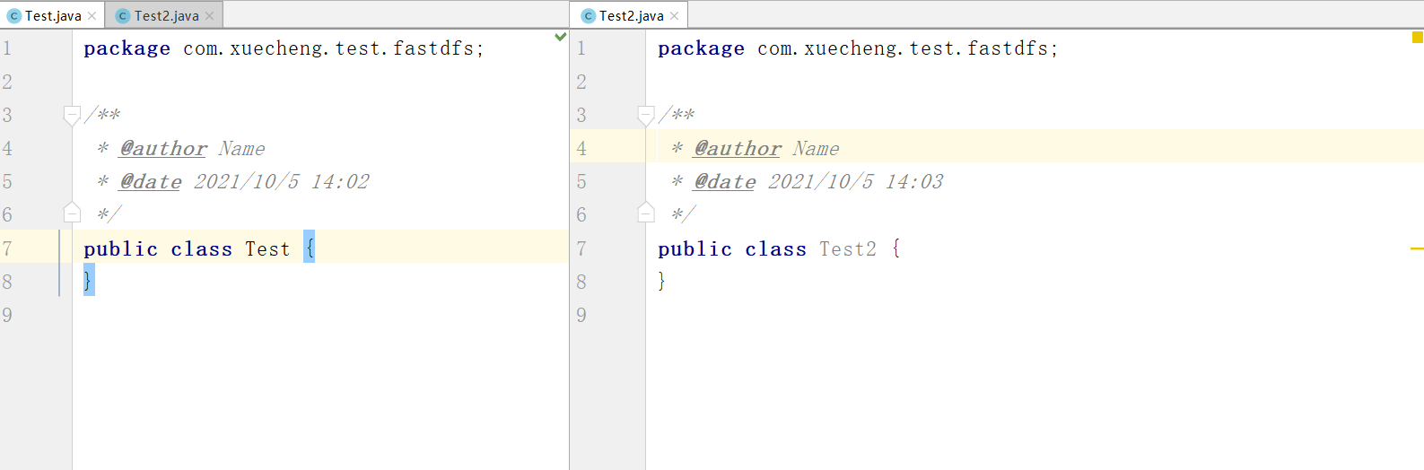Click package keyword in left editor
The width and height of the screenshot is (1424, 470).
(x=127, y=48)
